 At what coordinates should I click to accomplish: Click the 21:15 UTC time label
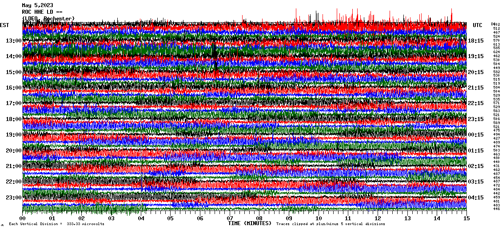[x=476, y=88]
